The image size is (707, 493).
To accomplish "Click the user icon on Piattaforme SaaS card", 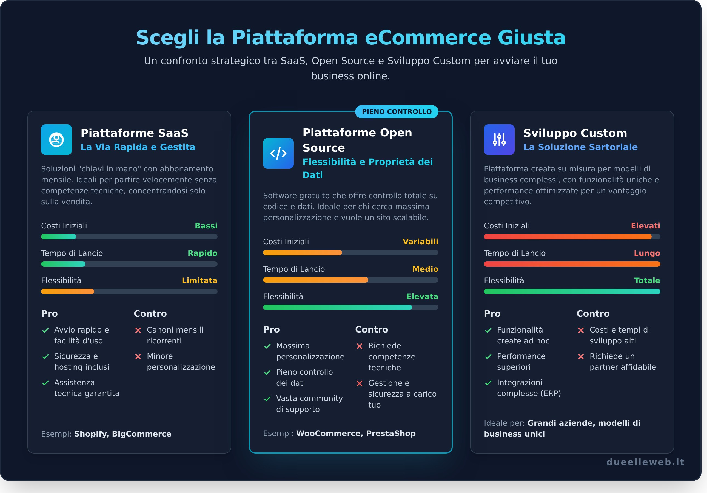I will coord(57,140).
